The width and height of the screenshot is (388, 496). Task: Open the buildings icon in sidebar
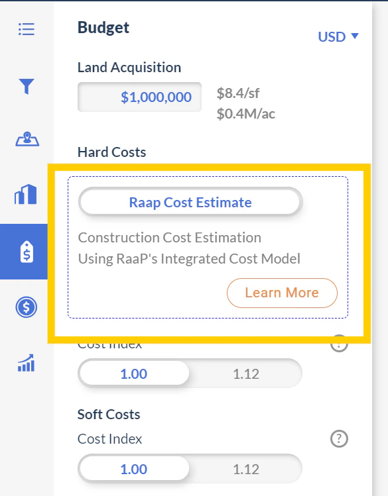26,194
